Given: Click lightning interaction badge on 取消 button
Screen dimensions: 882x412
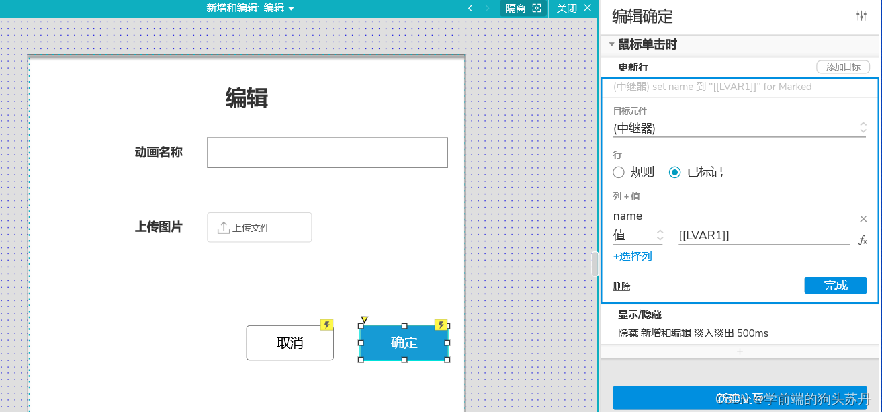Looking at the screenshot, I should (326, 325).
